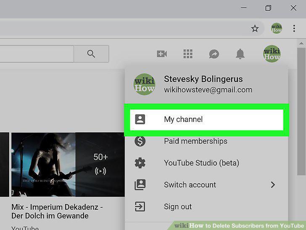Open the YouTube apps grid icon
Image resolution: width=306 pixels, height=230 pixels.
coord(188,54)
